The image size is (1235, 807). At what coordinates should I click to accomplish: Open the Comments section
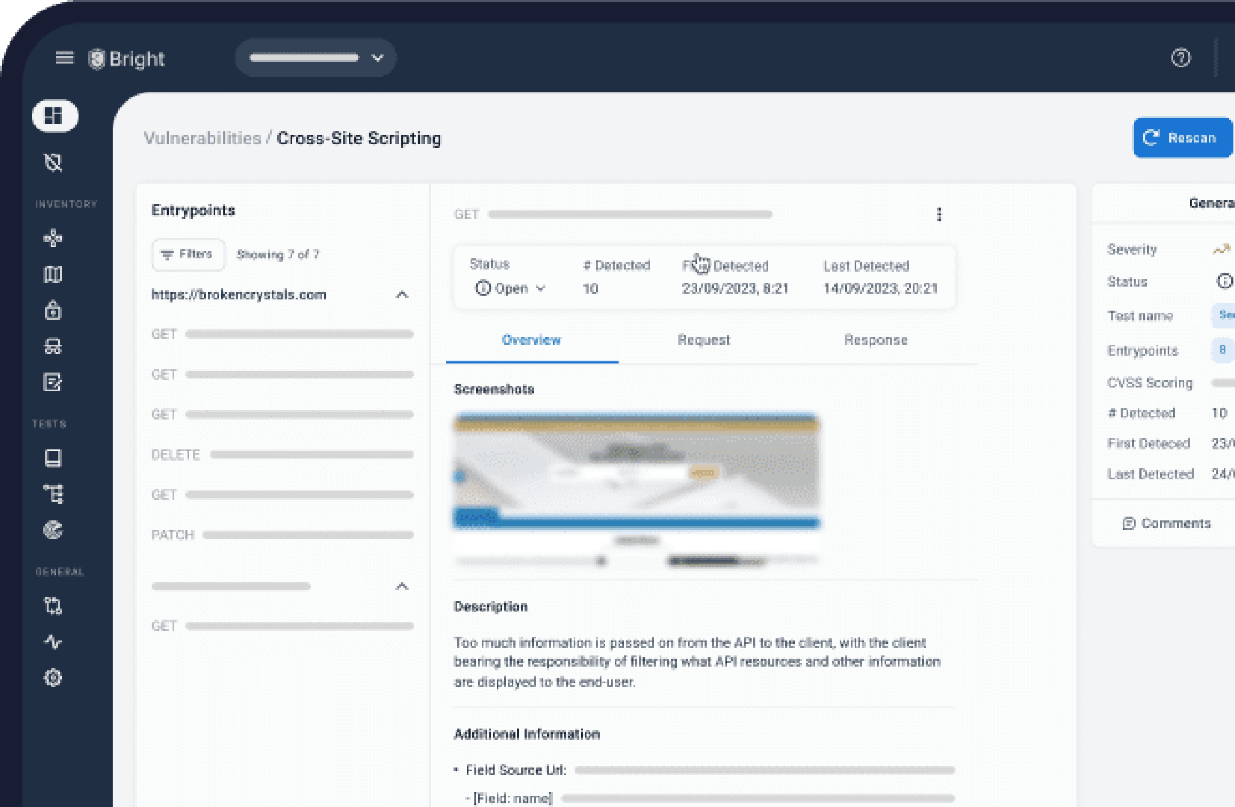point(1167,523)
